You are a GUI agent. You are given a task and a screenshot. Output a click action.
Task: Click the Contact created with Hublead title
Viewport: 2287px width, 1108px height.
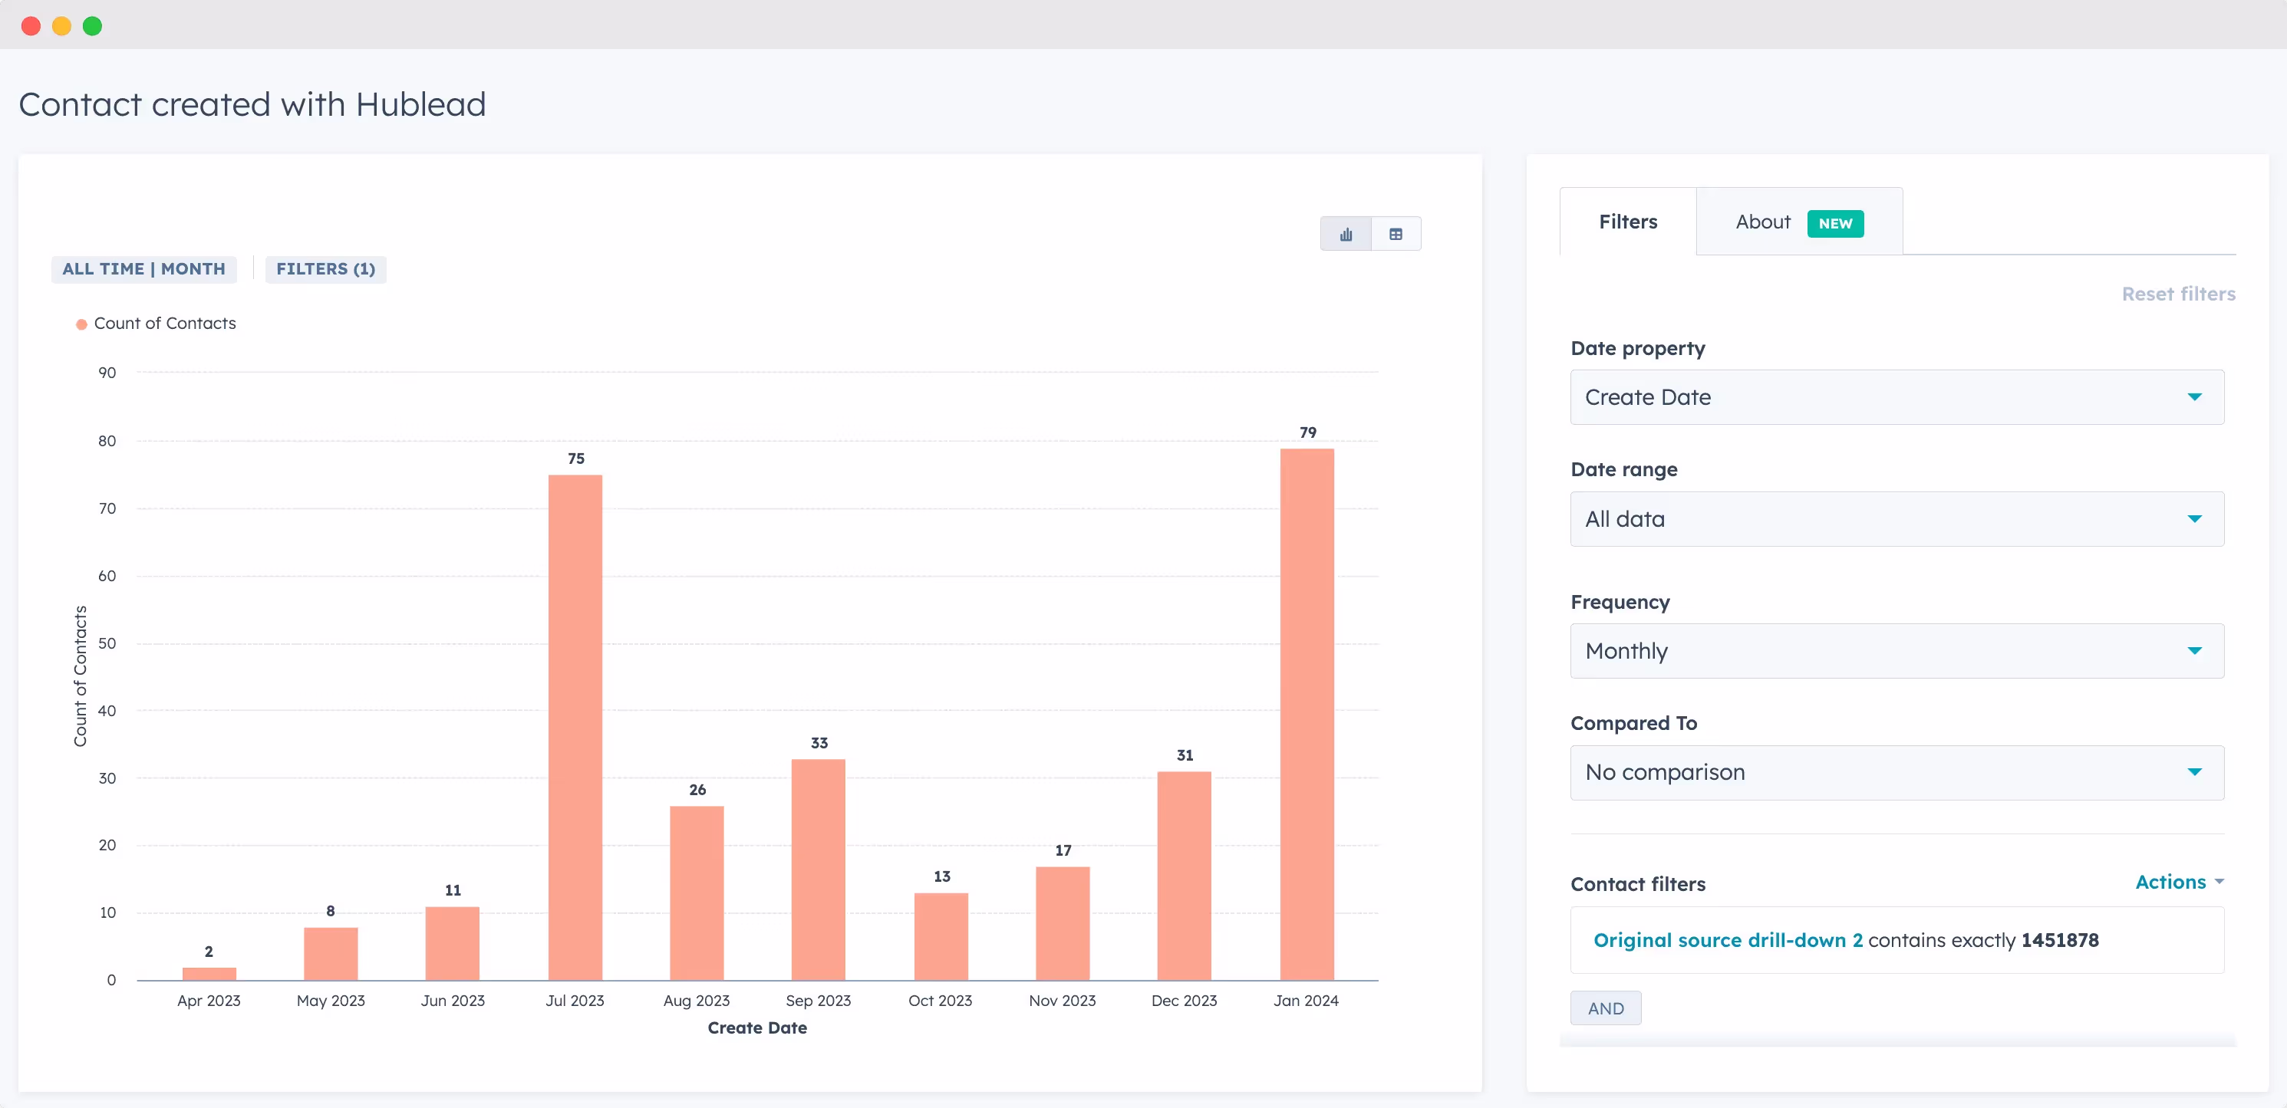pyautogui.click(x=252, y=105)
